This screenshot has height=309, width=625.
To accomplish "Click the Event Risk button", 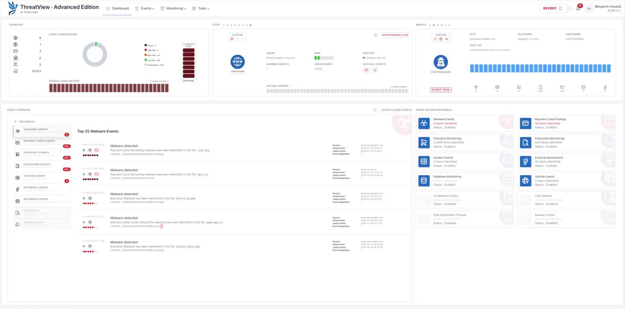I will pos(441,90).
